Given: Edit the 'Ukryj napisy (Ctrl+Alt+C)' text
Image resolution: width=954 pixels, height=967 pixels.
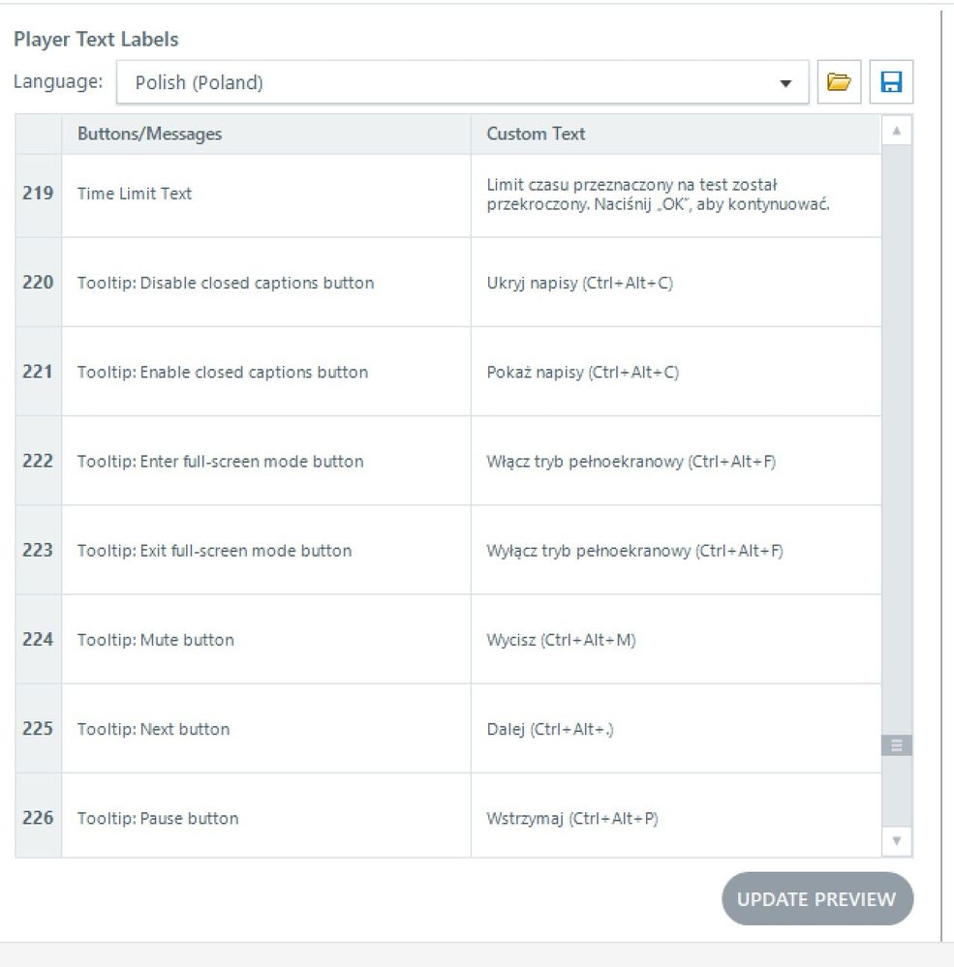Looking at the screenshot, I should point(579,283).
